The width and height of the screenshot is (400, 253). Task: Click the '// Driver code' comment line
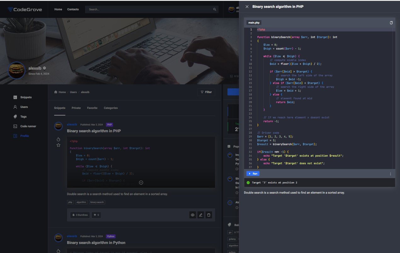pos(268,133)
